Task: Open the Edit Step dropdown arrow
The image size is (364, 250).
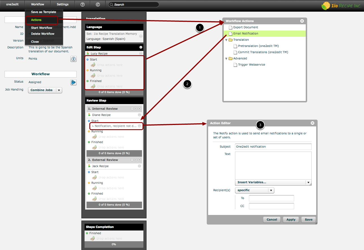Action: pyautogui.click(x=141, y=47)
